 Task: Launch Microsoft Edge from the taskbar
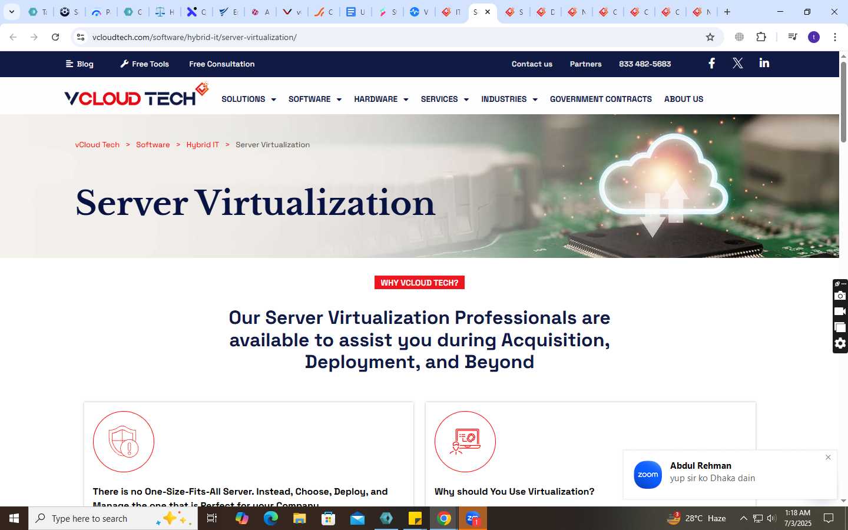click(x=270, y=518)
